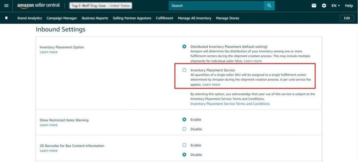The width and height of the screenshot is (358, 162).
Task: Open Inventory Placement Service Terms and Conditions
Action: coord(230,104)
